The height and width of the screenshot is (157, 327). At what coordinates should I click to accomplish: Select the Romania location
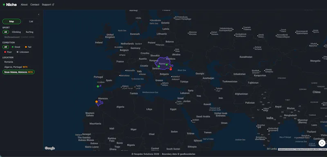(x=9, y=62)
